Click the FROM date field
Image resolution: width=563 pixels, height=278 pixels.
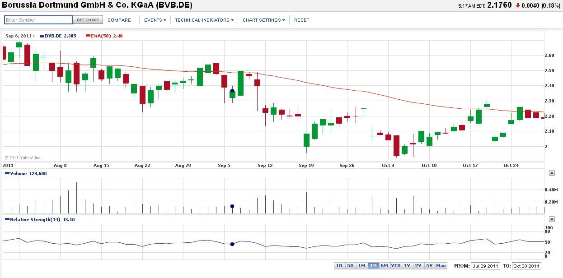click(485, 266)
